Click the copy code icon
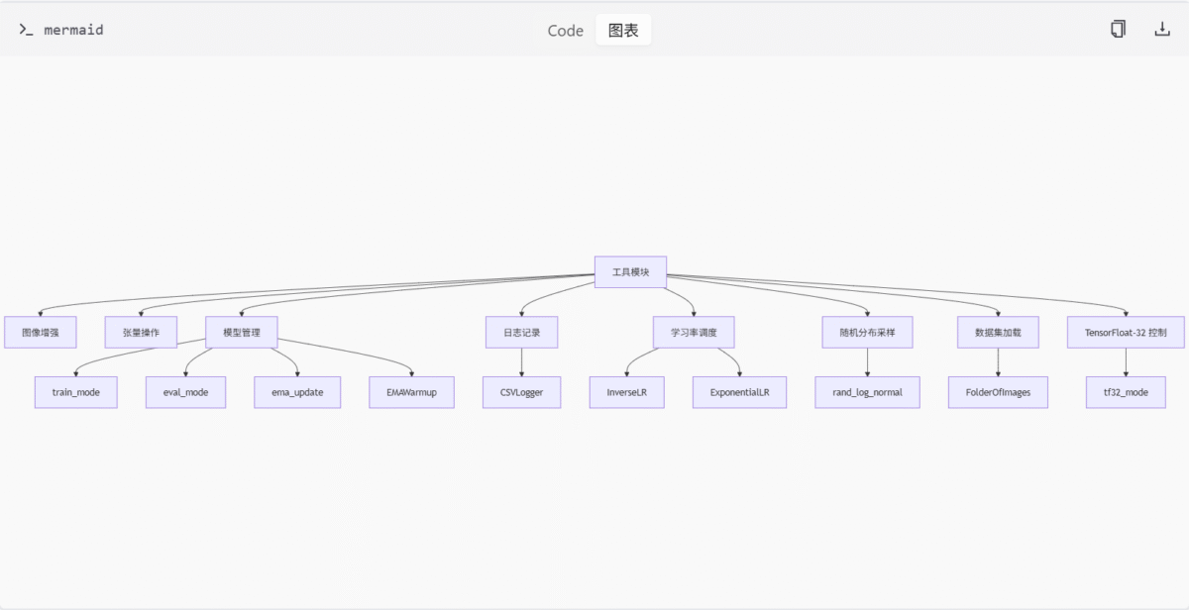This screenshot has height=610, width=1189. pos(1118,30)
